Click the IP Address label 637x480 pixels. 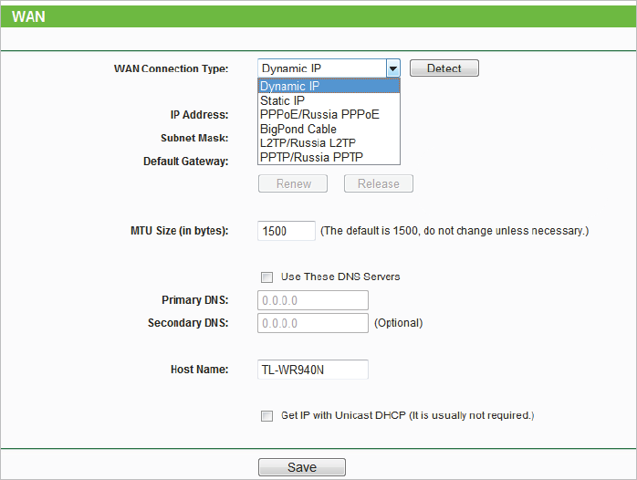click(x=200, y=115)
